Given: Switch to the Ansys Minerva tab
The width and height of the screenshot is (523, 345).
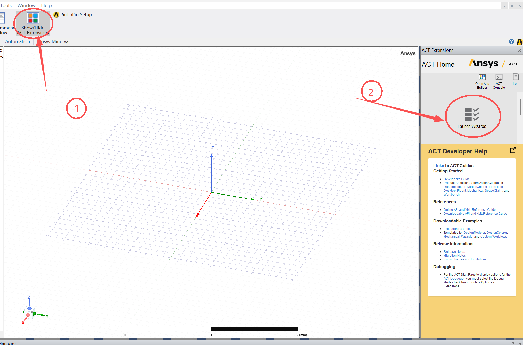Looking at the screenshot, I should pos(53,41).
